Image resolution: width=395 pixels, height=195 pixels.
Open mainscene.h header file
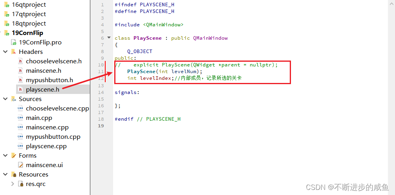click(x=44, y=71)
